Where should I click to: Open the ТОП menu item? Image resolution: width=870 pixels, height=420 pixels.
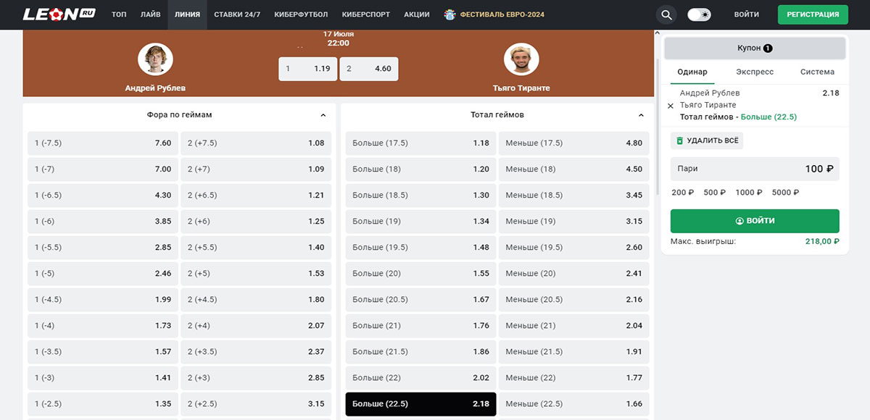119,14
